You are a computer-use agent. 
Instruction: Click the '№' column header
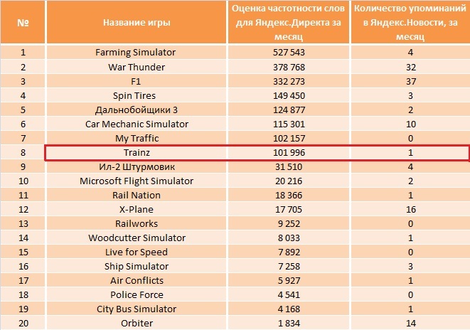23,22
